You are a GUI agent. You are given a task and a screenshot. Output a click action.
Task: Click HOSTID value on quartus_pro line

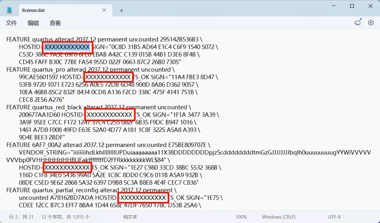108,77
